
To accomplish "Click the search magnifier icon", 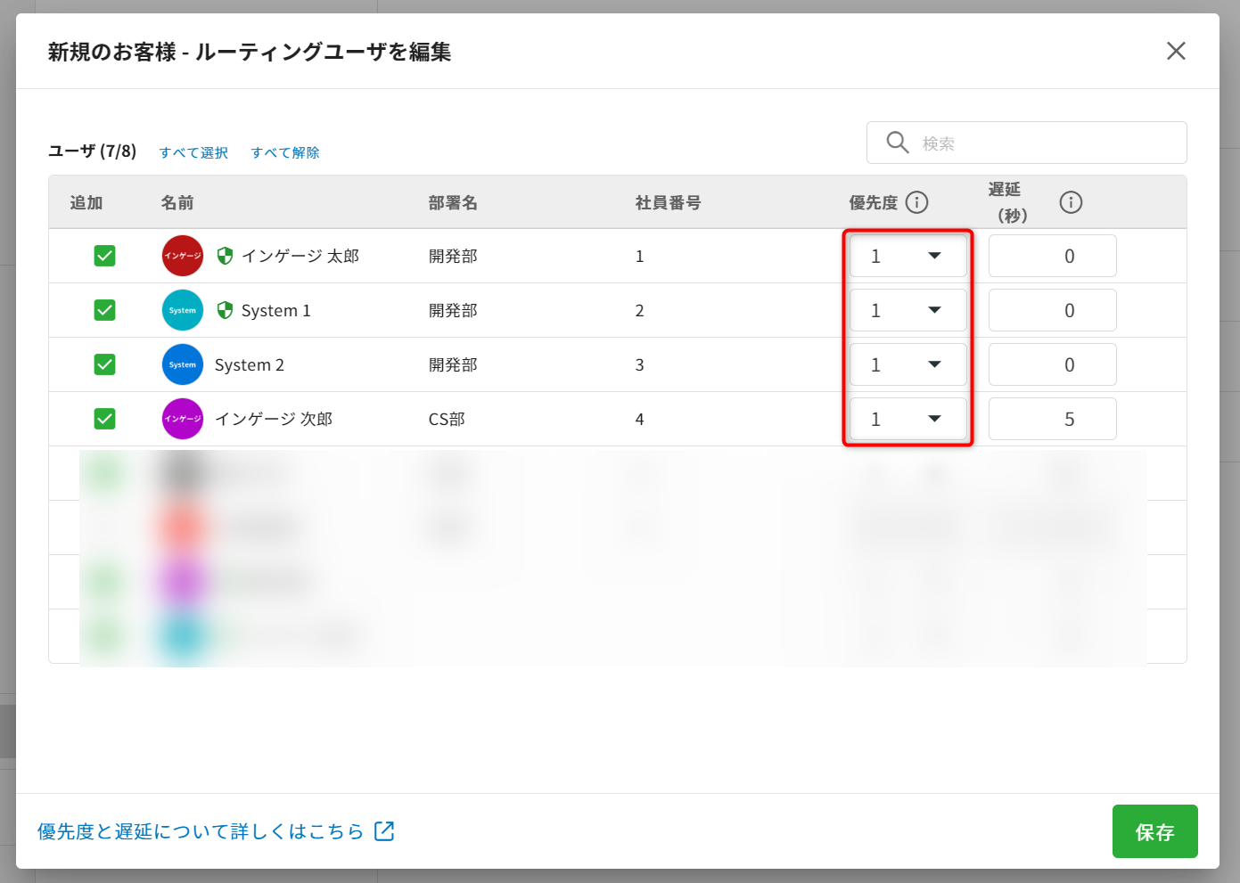I will click(897, 143).
